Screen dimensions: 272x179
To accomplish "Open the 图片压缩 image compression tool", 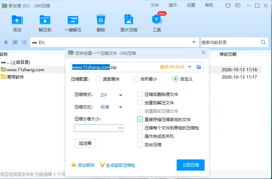I will 129,20.
